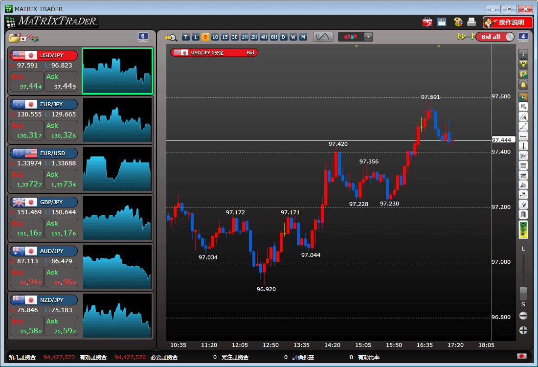
Task: Click the EUR/JPY pair label
Action: pyautogui.click(x=44, y=104)
